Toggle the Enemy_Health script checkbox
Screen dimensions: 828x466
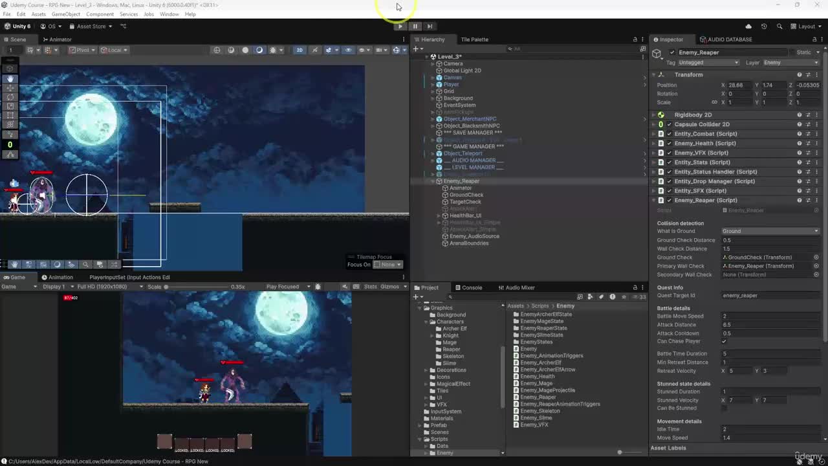pos(670,144)
